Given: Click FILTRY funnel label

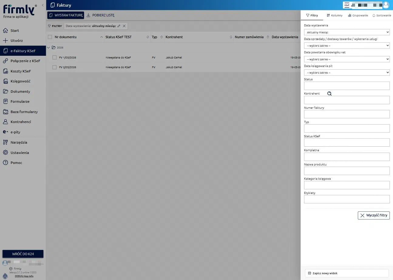Looking at the screenshot, I should click(55, 26).
